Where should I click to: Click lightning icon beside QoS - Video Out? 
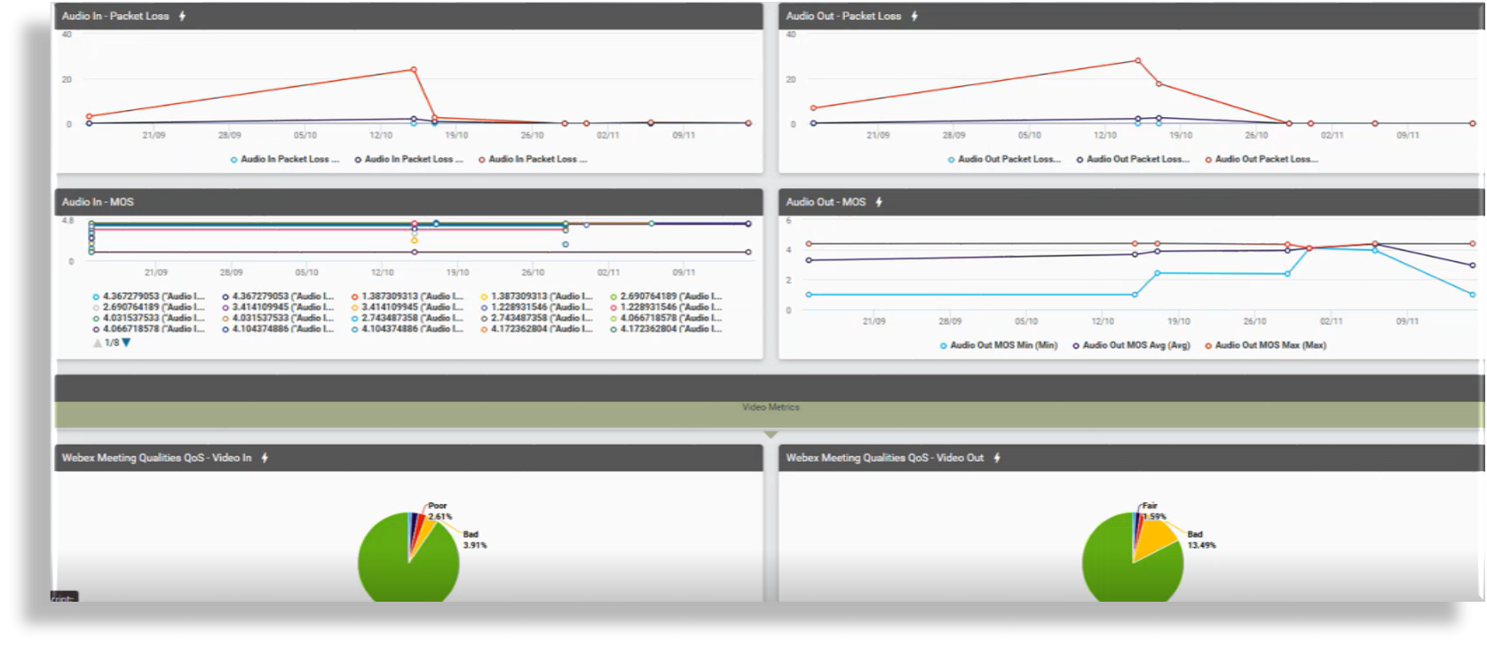[997, 458]
